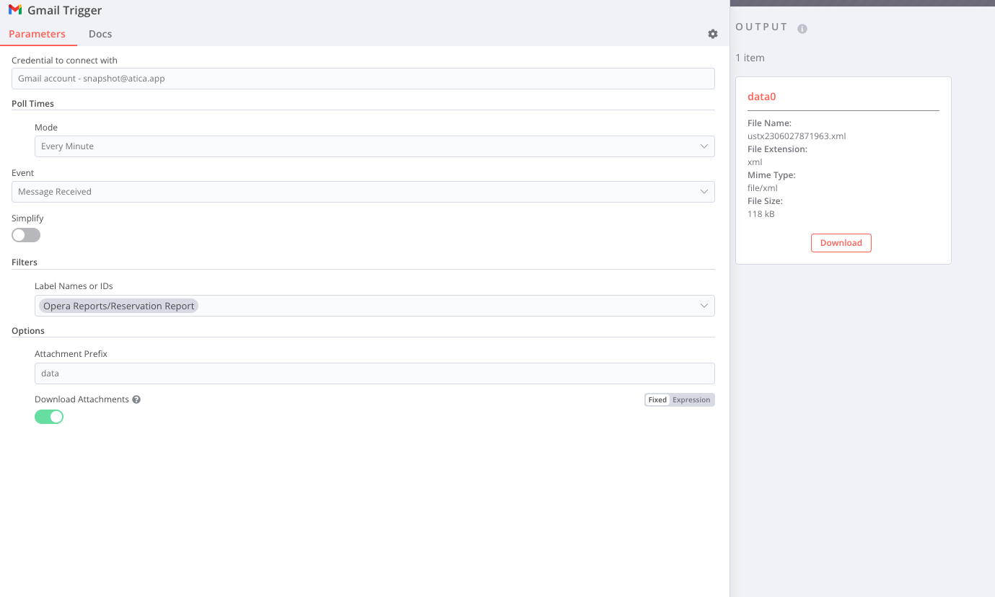Open the Event dropdown showing Message Received

click(x=363, y=192)
